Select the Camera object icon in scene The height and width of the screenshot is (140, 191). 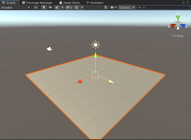coord(49,49)
